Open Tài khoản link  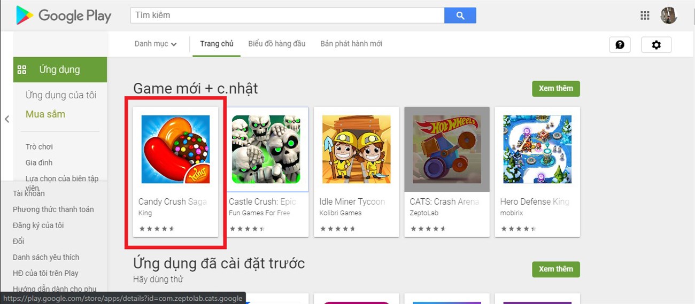(29, 193)
